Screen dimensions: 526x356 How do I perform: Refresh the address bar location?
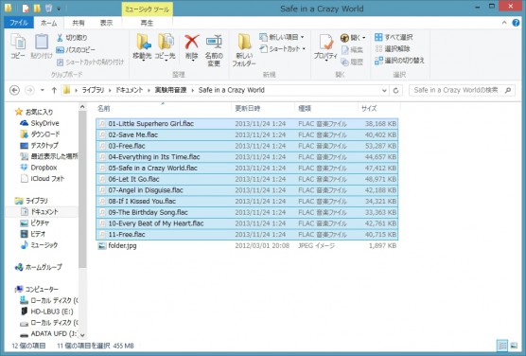click(395, 90)
